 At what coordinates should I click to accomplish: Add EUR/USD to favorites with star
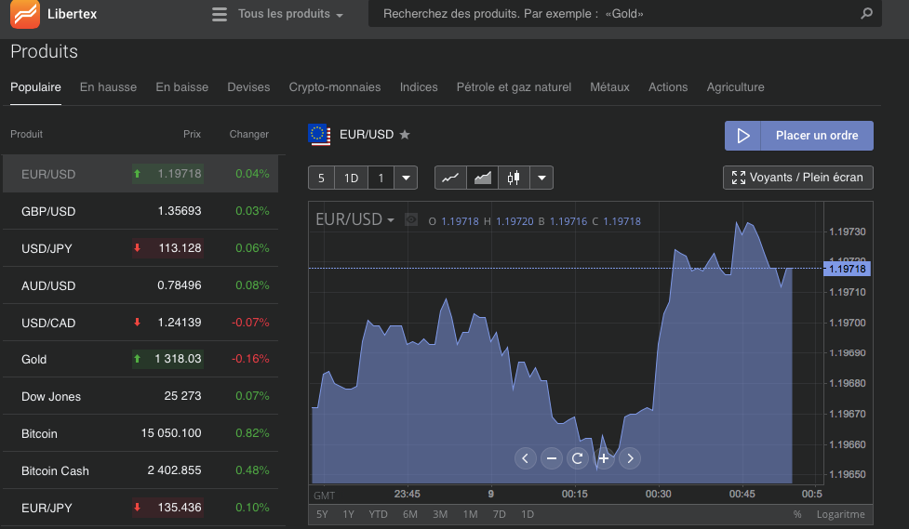pyautogui.click(x=405, y=135)
